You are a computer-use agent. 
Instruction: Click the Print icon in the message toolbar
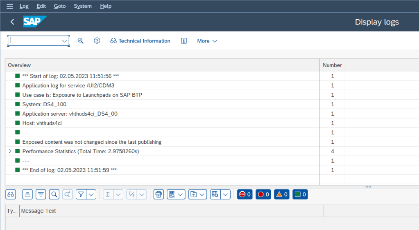[x=159, y=194]
